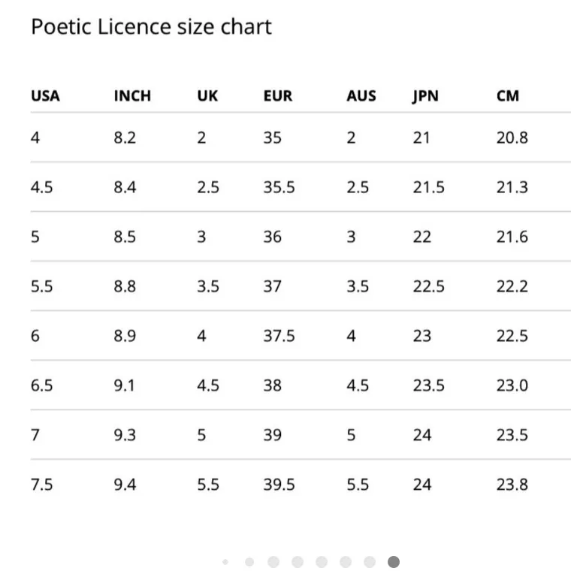Open the sixth carousel pagination dot
Screen dimensions: 571x571
pyautogui.click(x=346, y=562)
